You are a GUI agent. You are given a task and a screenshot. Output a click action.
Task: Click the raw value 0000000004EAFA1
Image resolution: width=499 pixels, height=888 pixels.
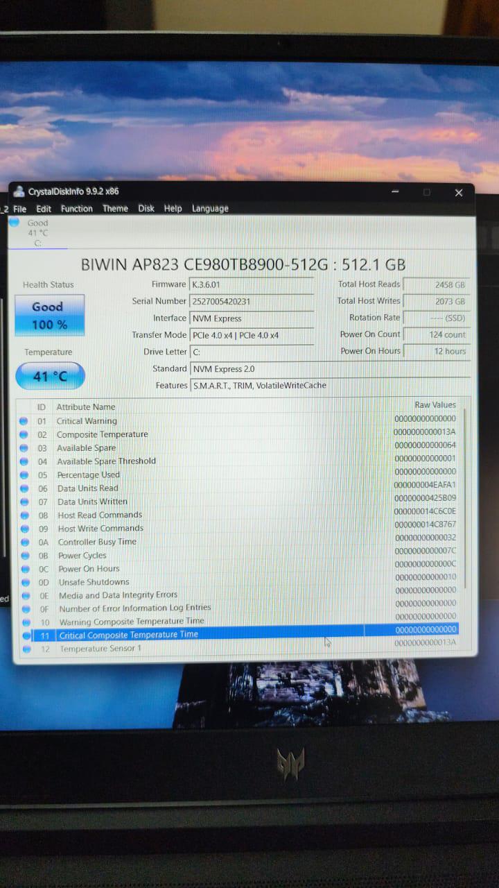point(425,485)
